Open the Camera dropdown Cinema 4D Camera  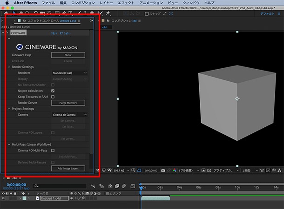click(x=69, y=115)
